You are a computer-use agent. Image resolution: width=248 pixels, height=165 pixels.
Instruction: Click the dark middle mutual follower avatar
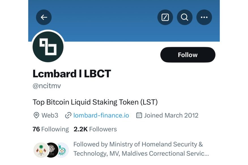[x=52, y=150]
